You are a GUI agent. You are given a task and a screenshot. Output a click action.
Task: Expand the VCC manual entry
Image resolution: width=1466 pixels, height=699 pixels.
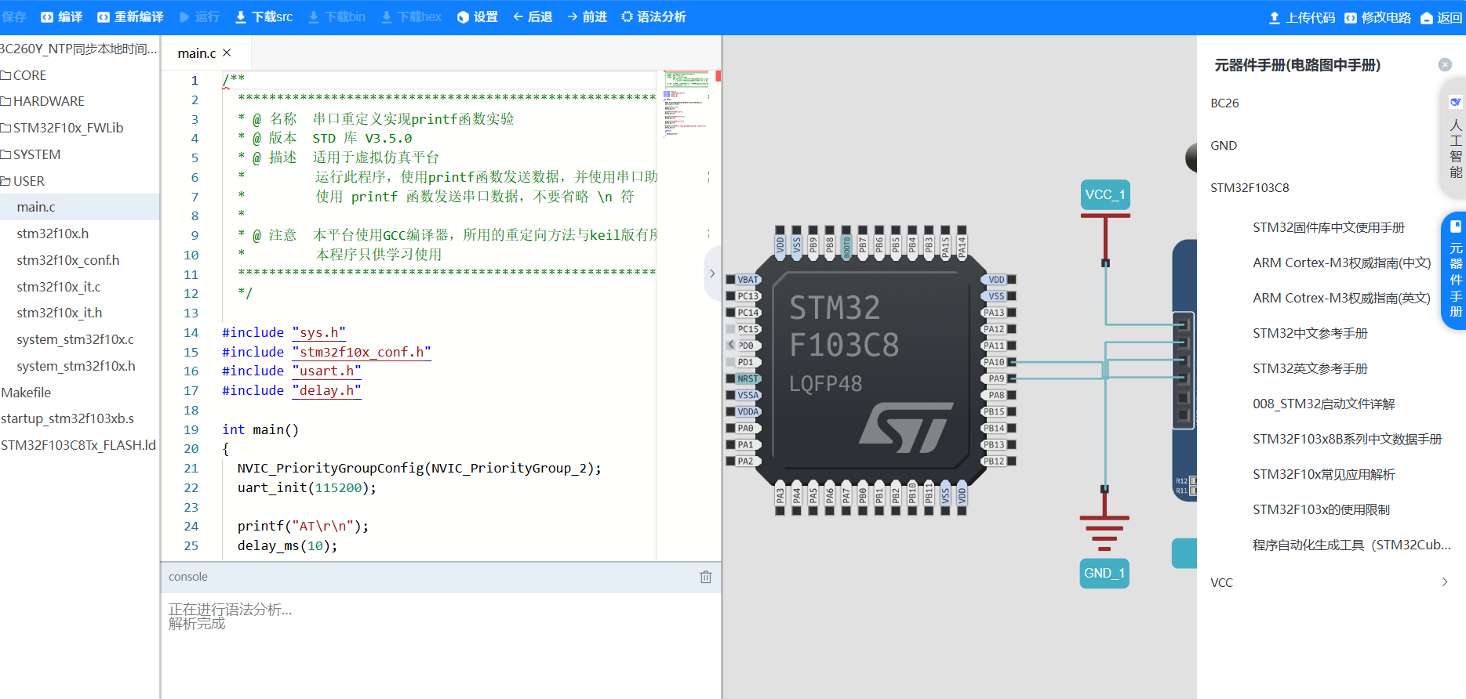1445,581
